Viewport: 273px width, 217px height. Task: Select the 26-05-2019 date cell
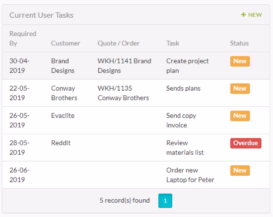[19, 120]
